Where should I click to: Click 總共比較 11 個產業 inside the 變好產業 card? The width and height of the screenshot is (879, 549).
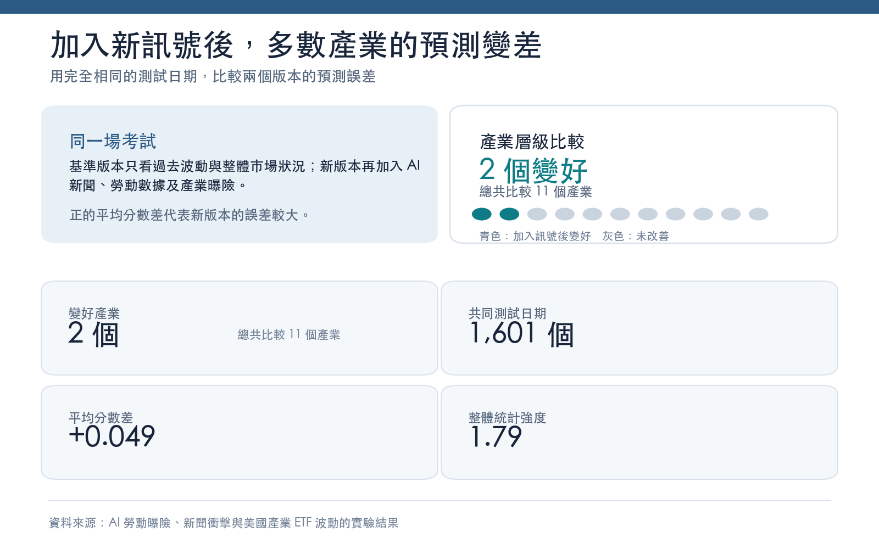(x=289, y=334)
